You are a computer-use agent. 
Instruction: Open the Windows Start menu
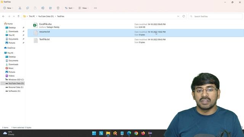(x=94, y=133)
